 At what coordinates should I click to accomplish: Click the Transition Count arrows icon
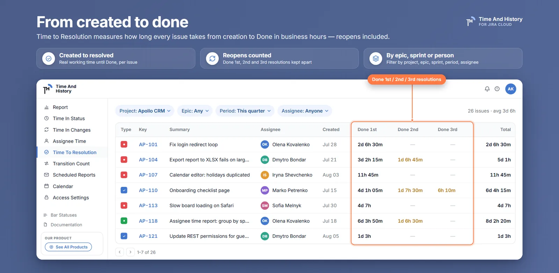(x=46, y=164)
